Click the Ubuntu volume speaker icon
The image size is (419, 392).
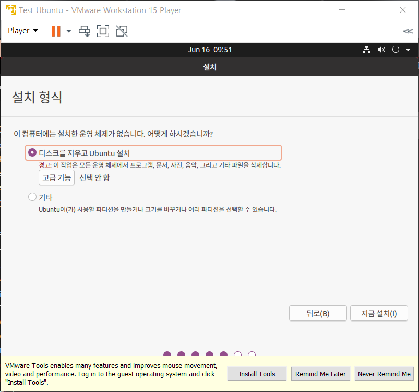(x=381, y=50)
